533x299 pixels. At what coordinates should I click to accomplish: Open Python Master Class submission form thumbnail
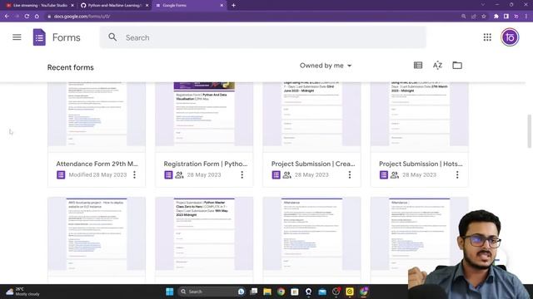(x=204, y=236)
